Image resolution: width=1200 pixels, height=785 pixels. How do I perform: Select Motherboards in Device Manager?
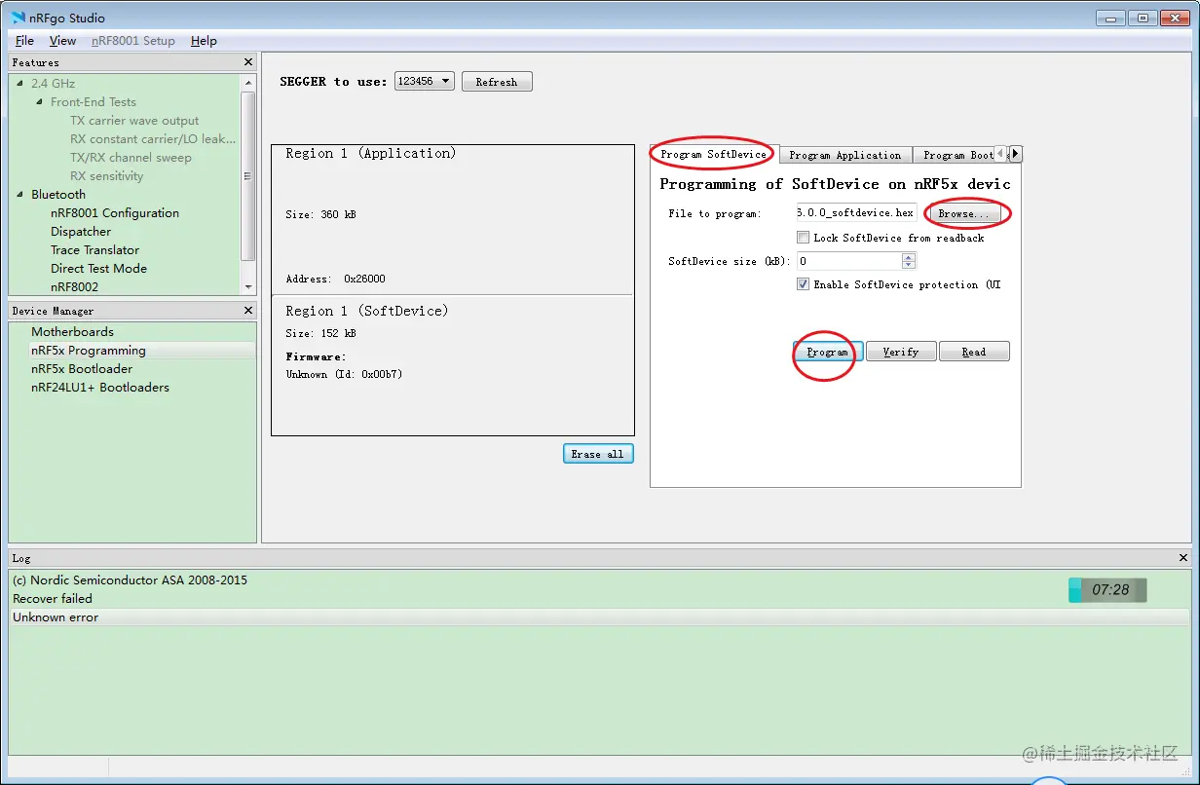[x=72, y=332]
